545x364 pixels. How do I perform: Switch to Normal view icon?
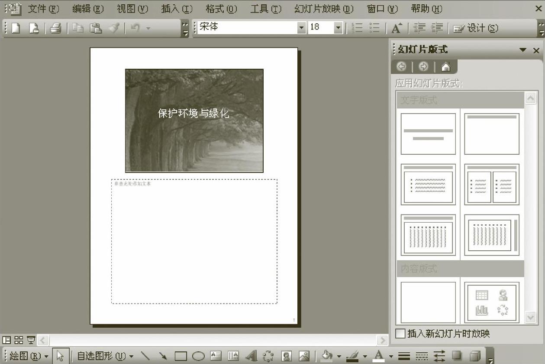(6, 340)
